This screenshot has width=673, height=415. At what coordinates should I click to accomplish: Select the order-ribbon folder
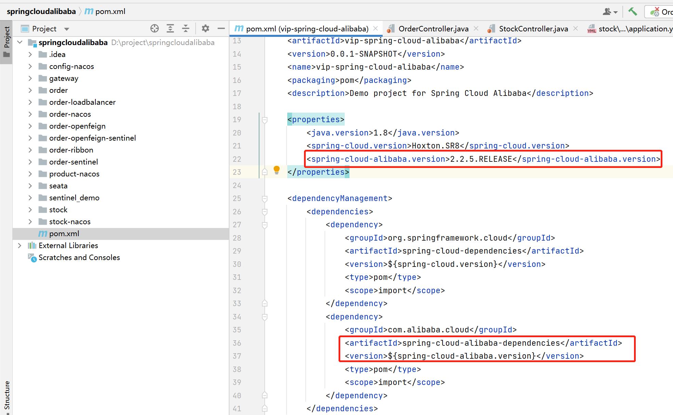pos(71,150)
